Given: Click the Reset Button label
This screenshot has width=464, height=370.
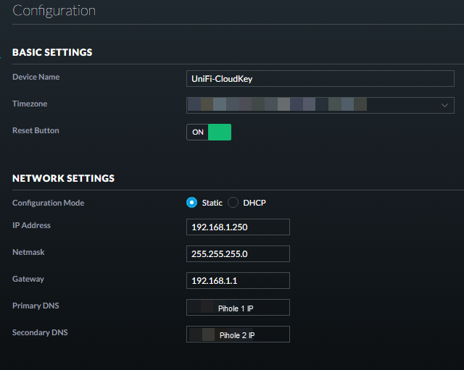Looking at the screenshot, I should 36,130.
